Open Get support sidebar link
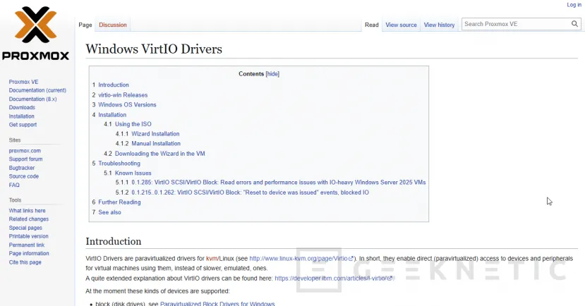Image resolution: width=585 pixels, height=306 pixels. pyautogui.click(x=23, y=125)
